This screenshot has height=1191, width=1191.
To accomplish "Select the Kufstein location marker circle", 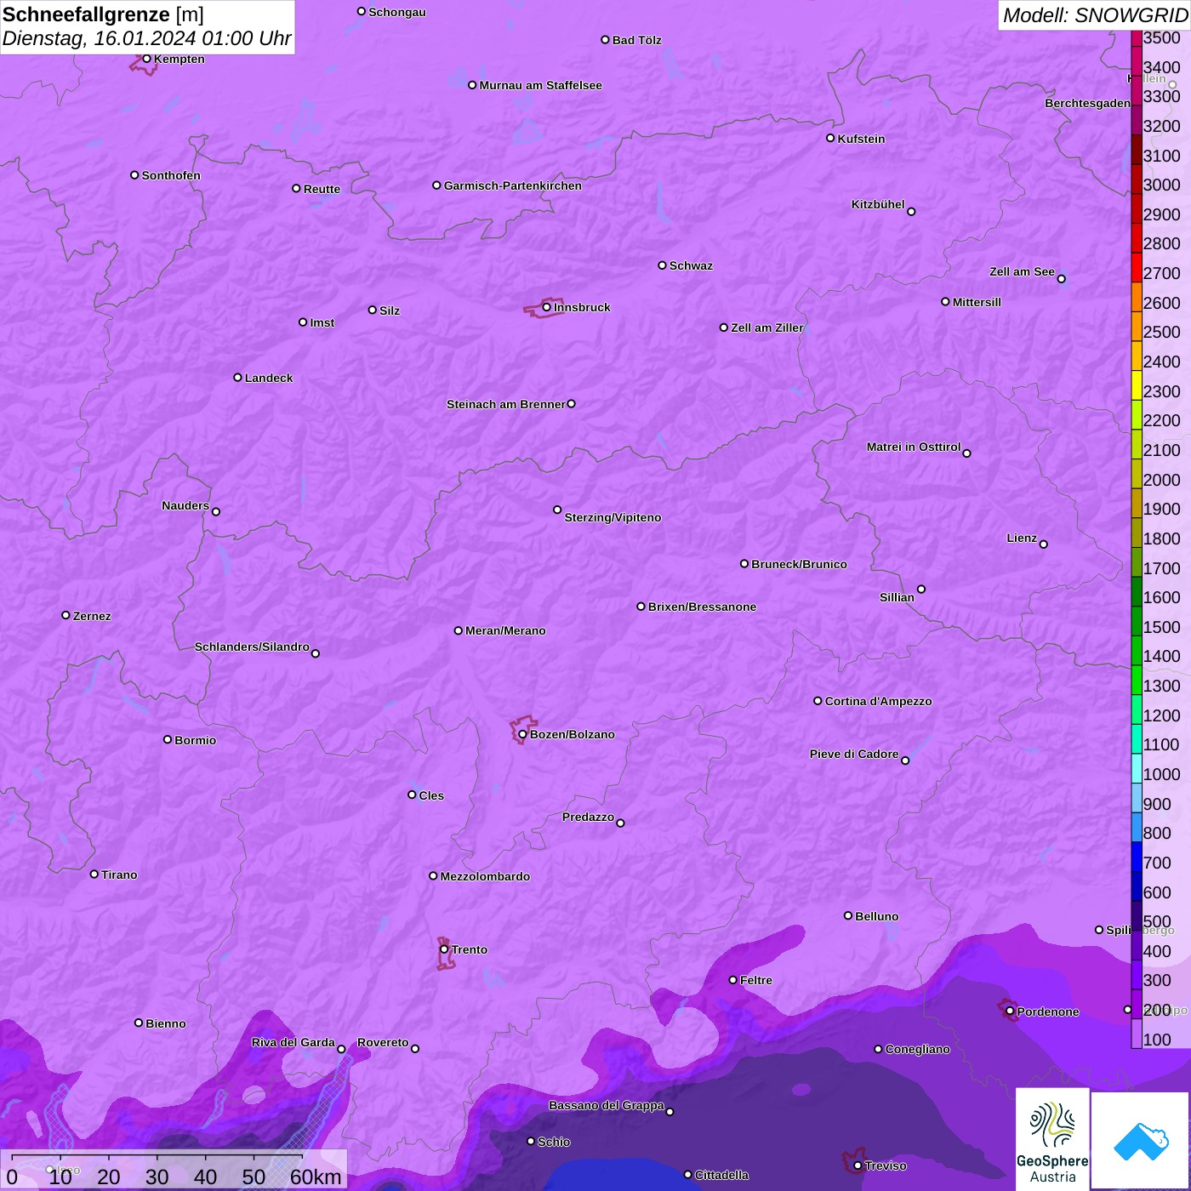I will (x=830, y=138).
